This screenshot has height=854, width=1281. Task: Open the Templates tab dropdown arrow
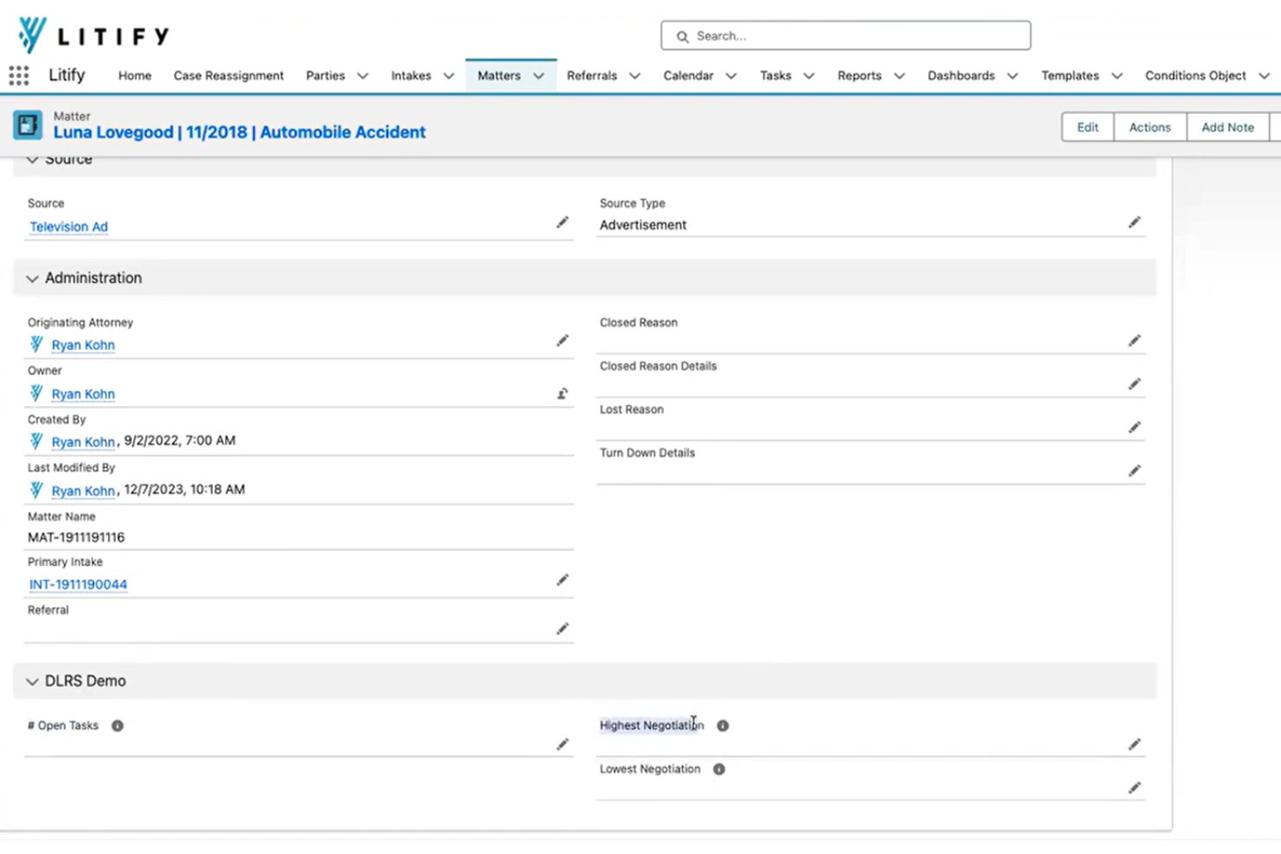click(1117, 76)
